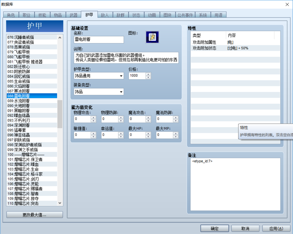Click the 名称 field containing 雷电附着

click(x=99, y=40)
